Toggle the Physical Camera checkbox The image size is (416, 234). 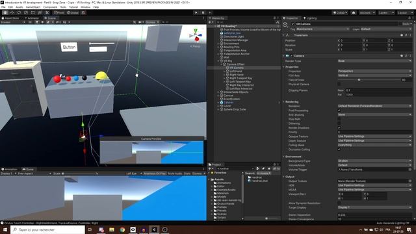pyautogui.click(x=339, y=84)
